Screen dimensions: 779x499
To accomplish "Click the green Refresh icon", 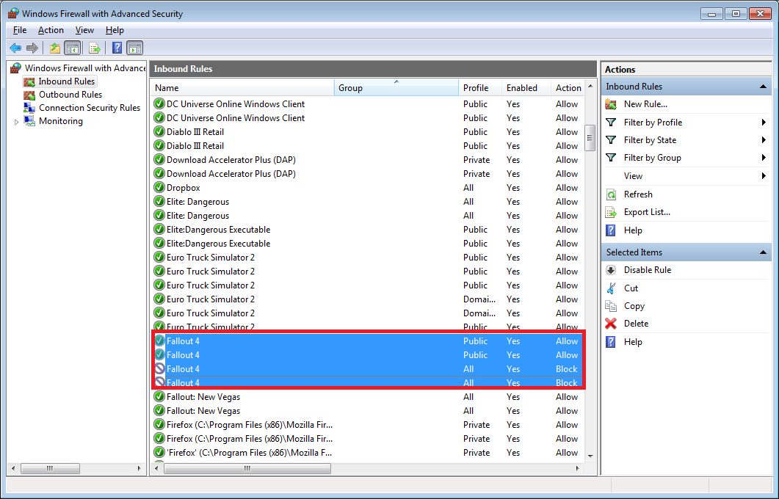I will [x=611, y=194].
